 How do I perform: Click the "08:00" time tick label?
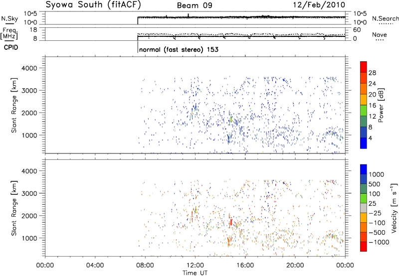coord(145,266)
